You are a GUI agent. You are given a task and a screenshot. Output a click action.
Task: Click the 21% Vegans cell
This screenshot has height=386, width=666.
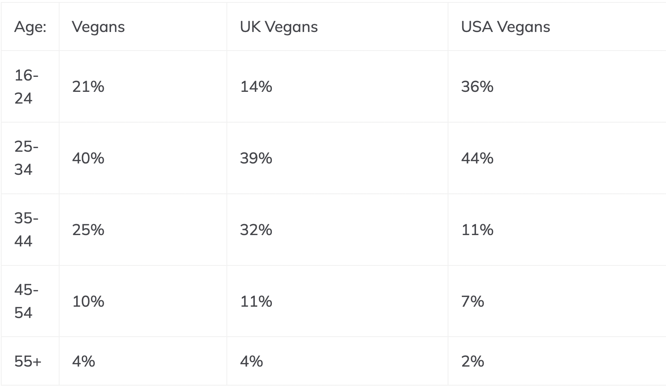pos(88,87)
